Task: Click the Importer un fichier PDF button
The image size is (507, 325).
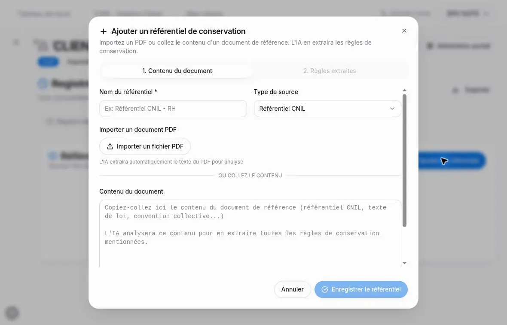Action: (145, 146)
